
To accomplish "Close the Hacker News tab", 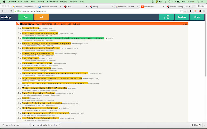I will (163, 7).
